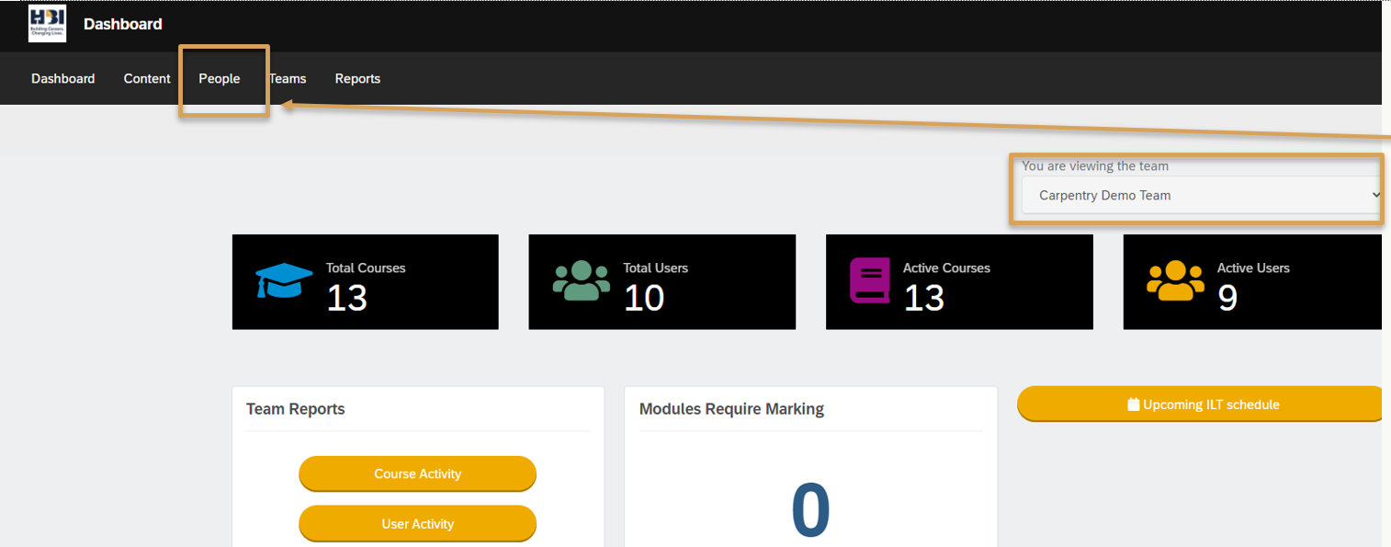Click the HBI logo icon
The height and width of the screenshot is (547, 1391).
tap(47, 24)
